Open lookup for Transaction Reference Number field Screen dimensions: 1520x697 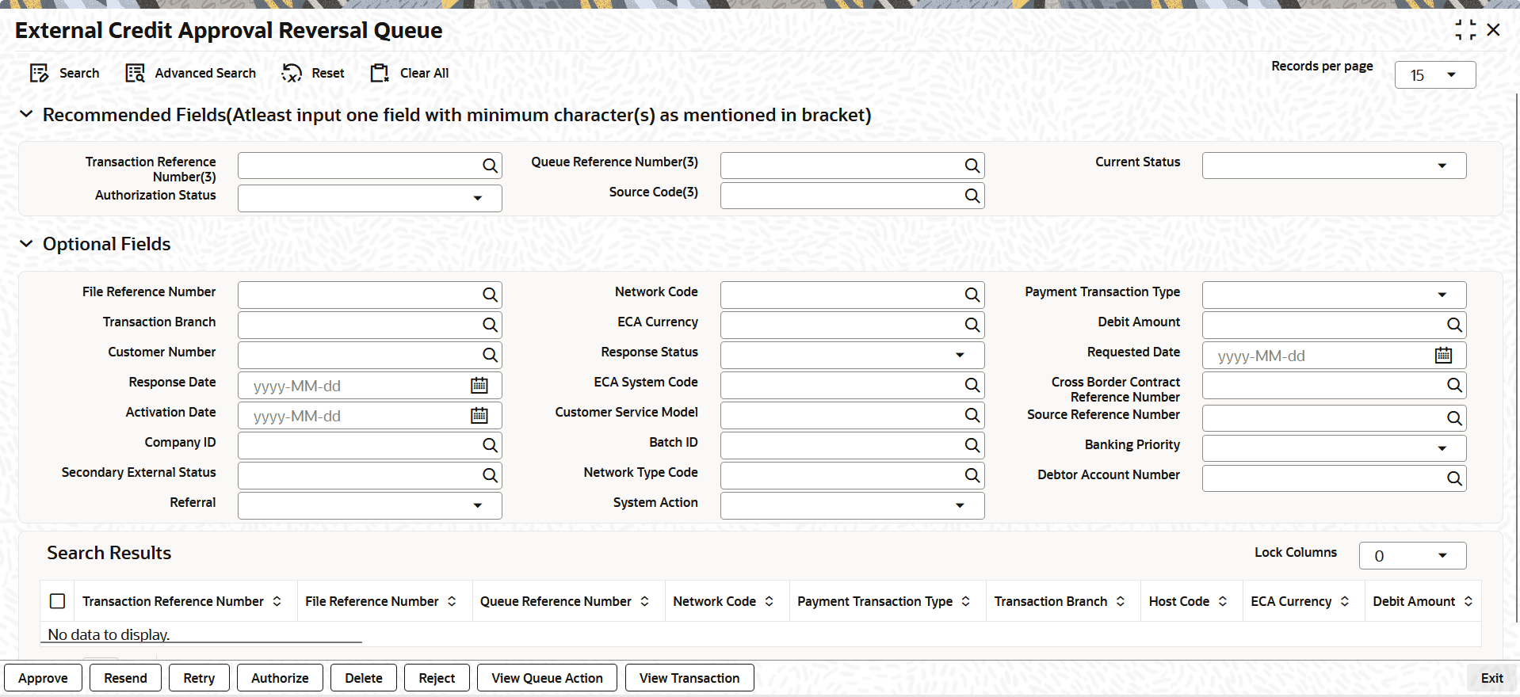click(490, 166)
